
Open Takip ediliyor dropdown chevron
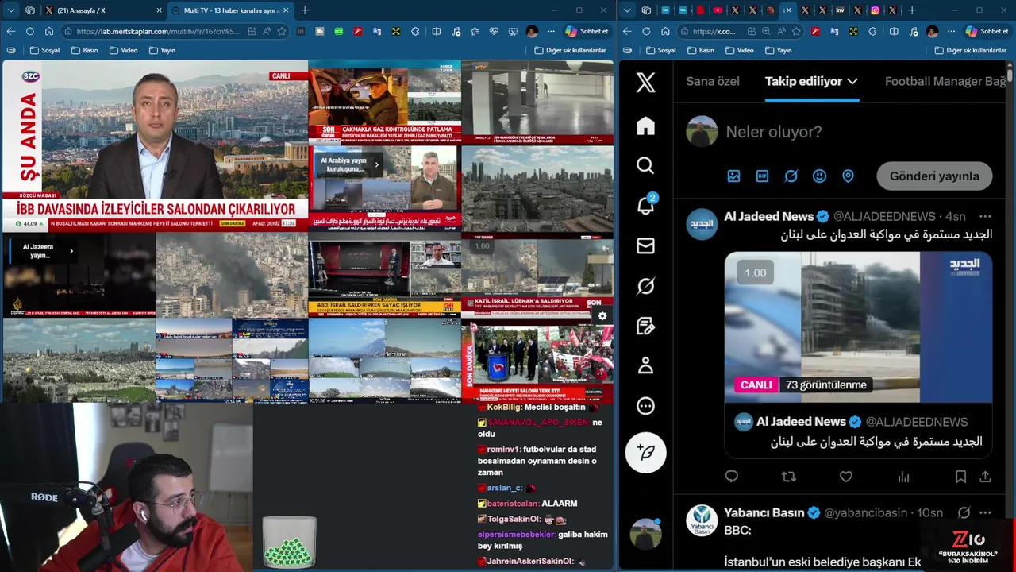(852, 81)
